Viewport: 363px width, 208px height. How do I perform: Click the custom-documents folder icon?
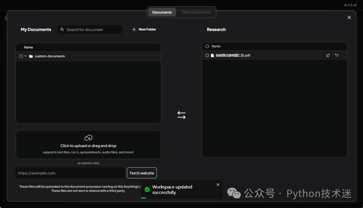[31, 56]
